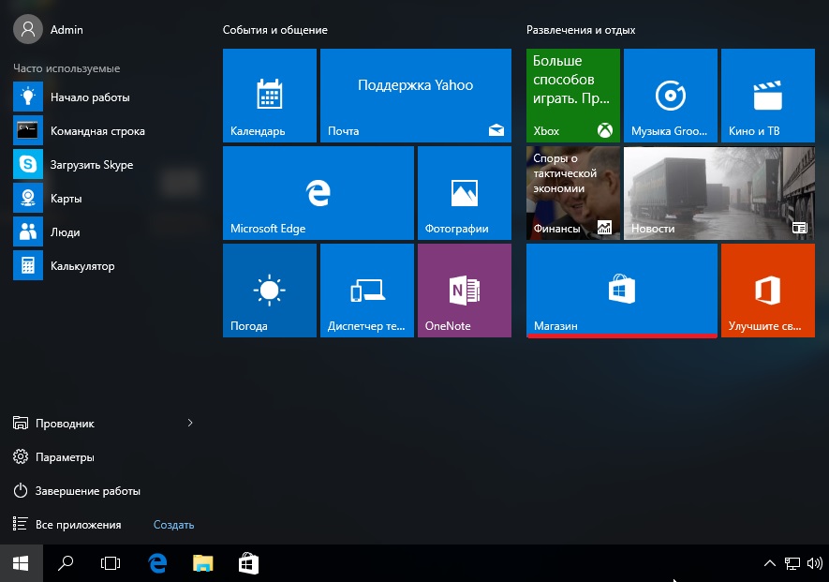Select Загрузить Skype in the list

103,165
